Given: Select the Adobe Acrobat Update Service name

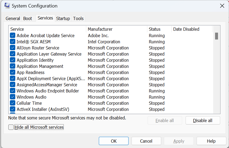Looking at the screenshot, I should [x=46, y=36].
